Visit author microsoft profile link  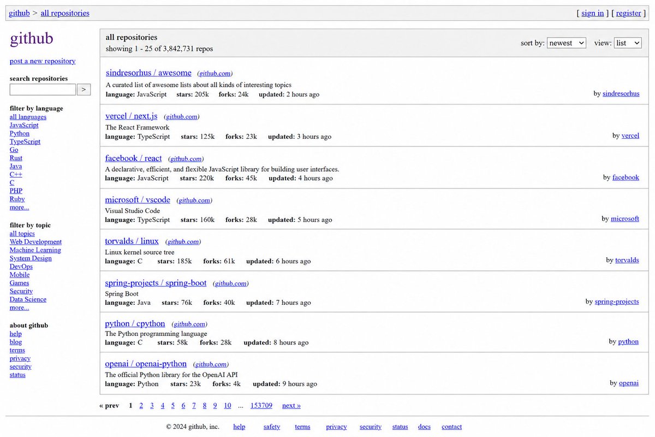(x=625, y=218)
